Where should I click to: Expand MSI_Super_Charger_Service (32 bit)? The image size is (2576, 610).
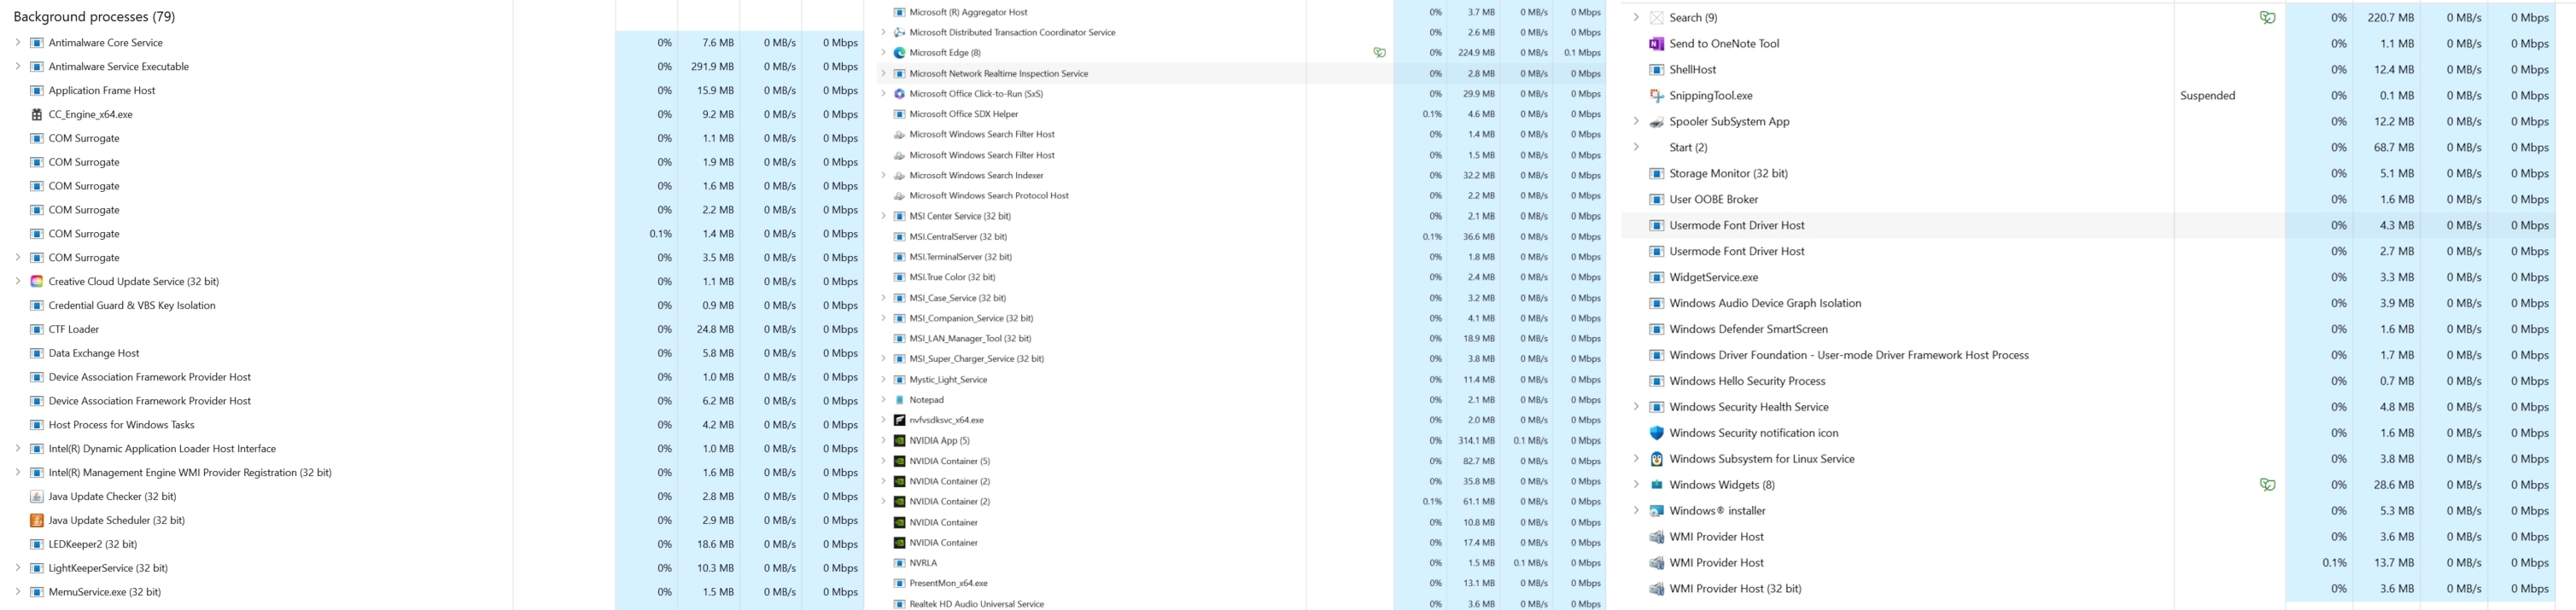(x=883, y=358)
